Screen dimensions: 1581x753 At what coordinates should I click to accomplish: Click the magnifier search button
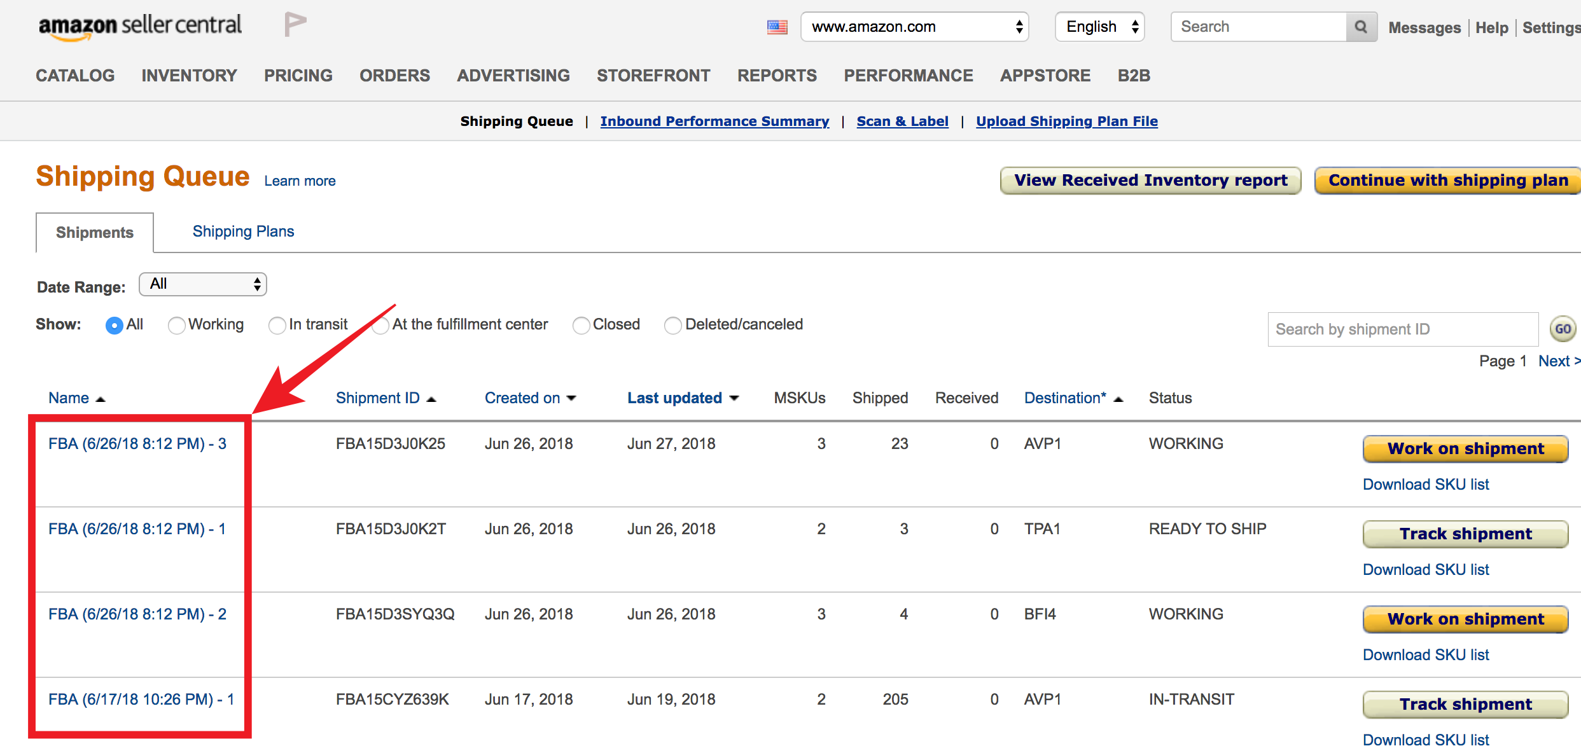click(x=1361, y=27)
